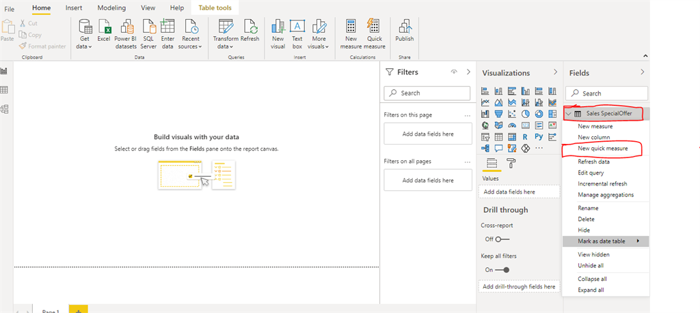Select Edit query menu entry
The height and width of the screenshot is (313, 700).
tap(591, 173)
